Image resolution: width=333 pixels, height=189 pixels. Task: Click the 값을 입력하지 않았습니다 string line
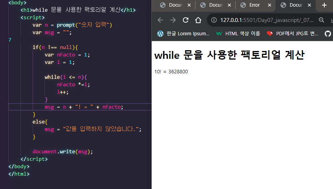pyautogui.click(x=93, y=129)
